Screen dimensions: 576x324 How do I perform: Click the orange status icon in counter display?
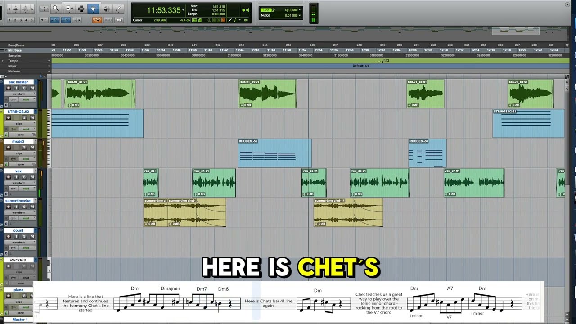[x=222, y=20]
